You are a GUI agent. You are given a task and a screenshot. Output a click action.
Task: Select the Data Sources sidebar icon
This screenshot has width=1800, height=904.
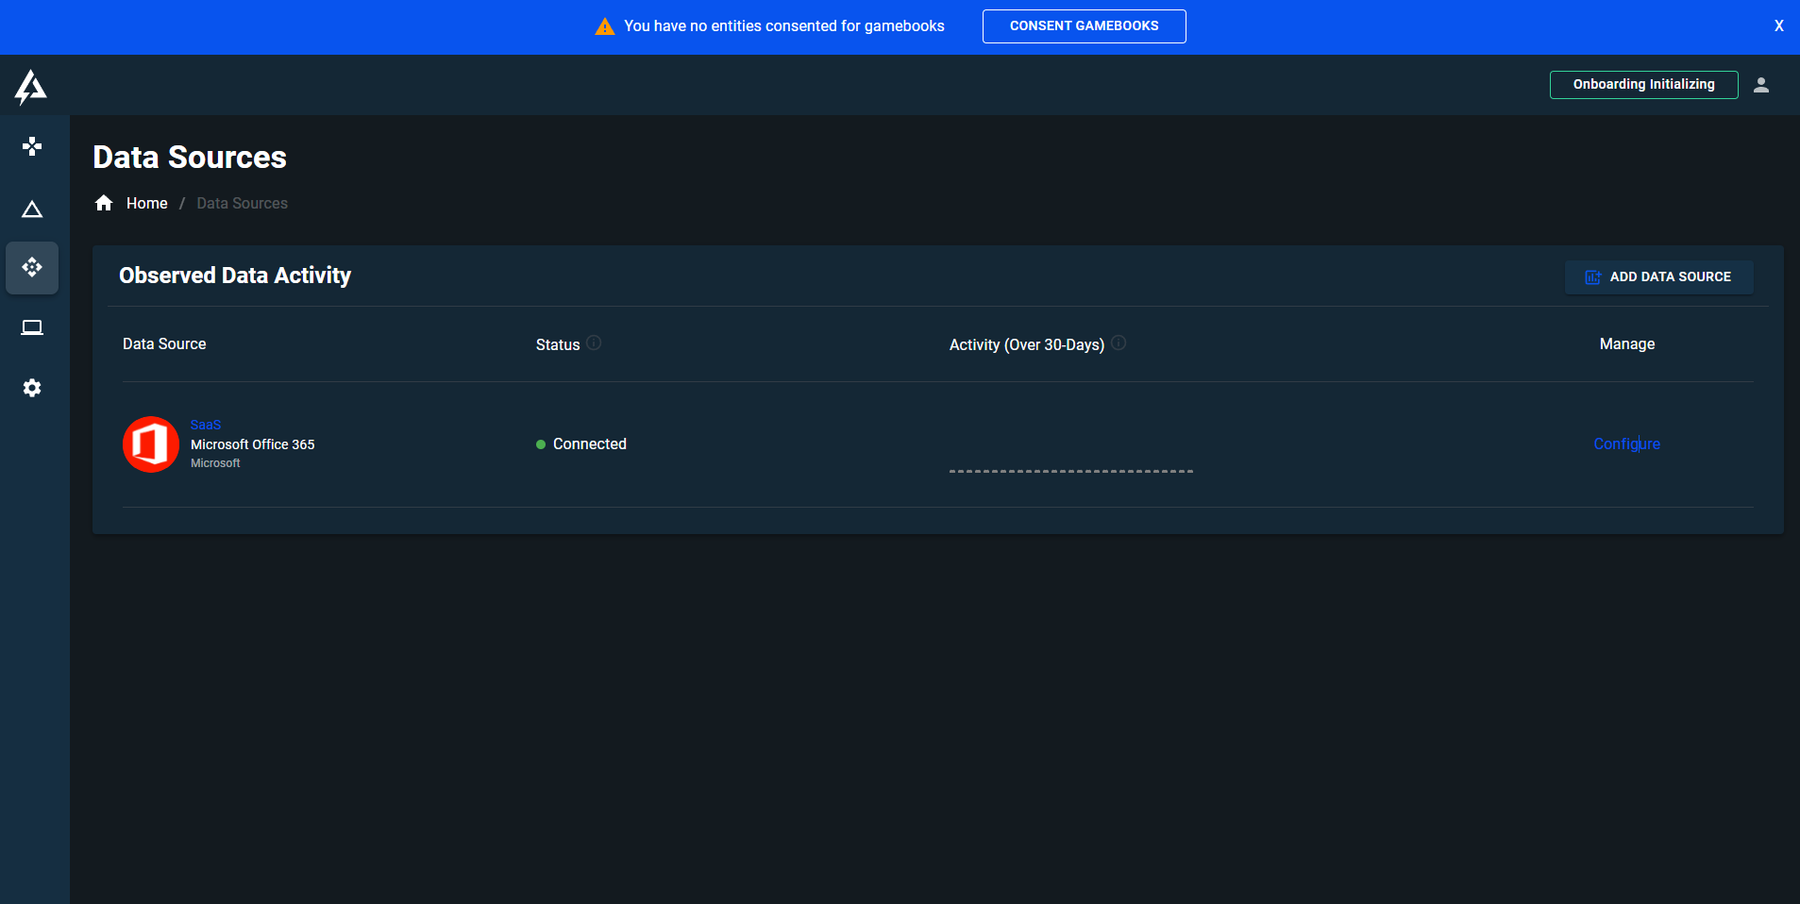pyautogui.click(x=32, y=268)
